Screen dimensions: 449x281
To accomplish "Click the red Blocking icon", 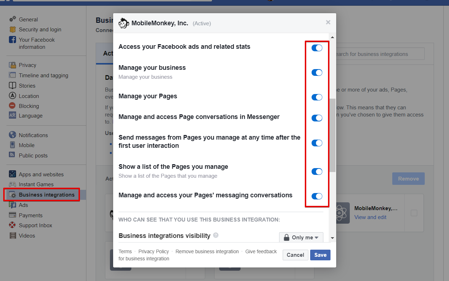I will point(12,106).
